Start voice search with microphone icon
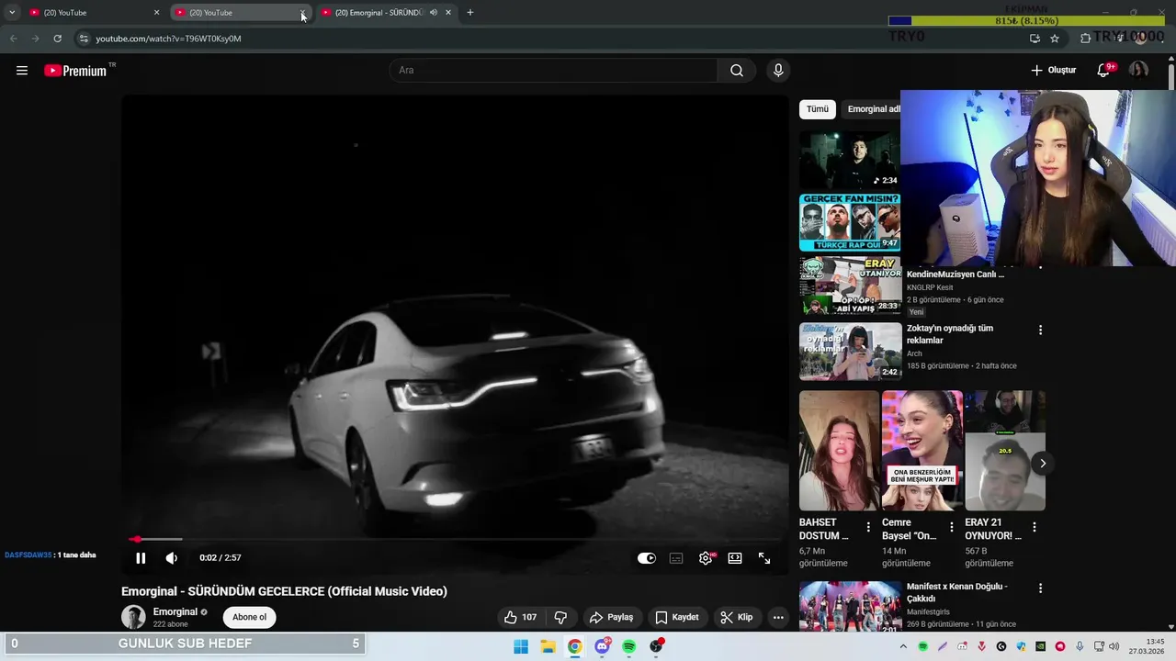1176x661 pixels. click(778, 71)
